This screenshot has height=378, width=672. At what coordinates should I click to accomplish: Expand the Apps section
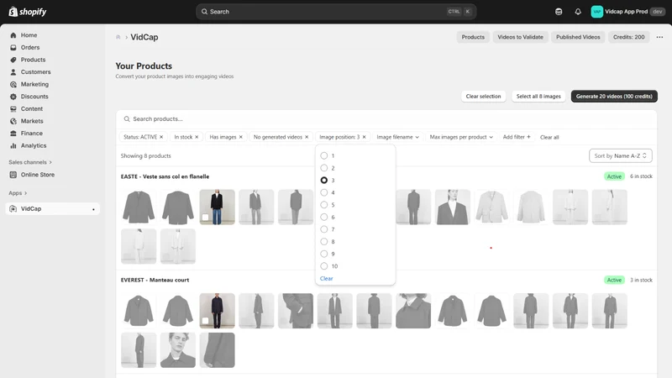pos(18,193)
